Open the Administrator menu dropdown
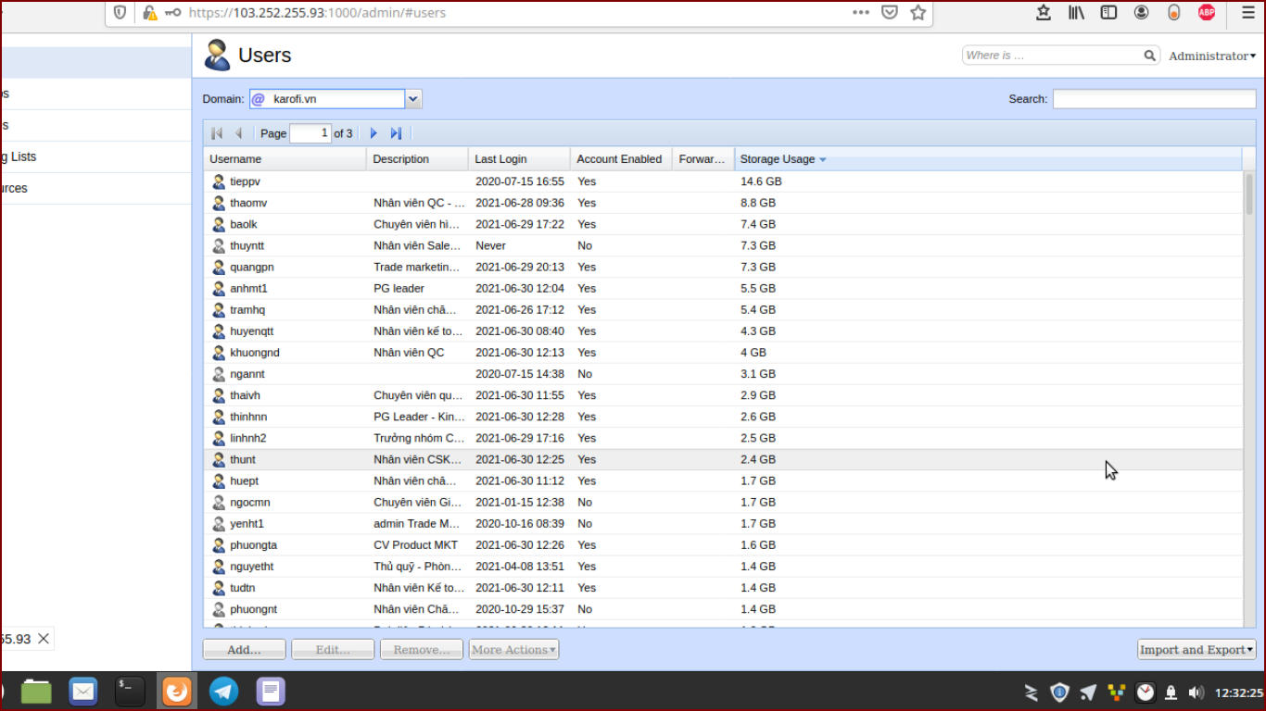This screenshot has height=711, width=1266. pos(1212,56)
